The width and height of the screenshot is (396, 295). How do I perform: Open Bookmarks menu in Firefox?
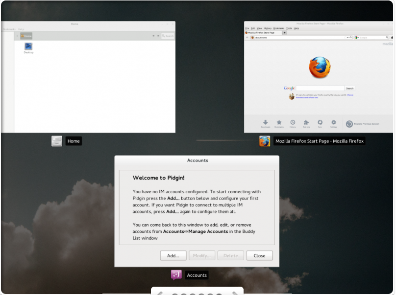(279, 28)
